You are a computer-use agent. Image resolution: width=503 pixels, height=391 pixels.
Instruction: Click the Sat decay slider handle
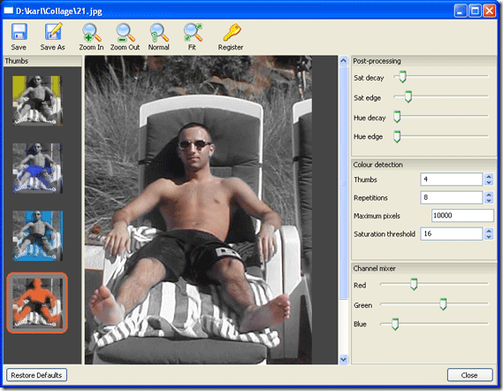pyautogui.click(x=402, y=77)
